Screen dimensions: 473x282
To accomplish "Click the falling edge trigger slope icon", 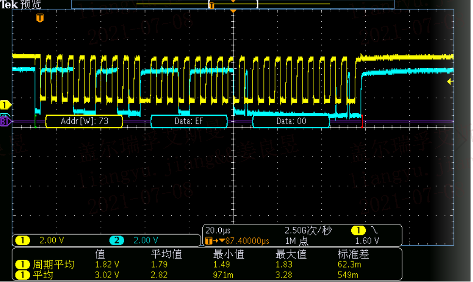I will (375, 231).
